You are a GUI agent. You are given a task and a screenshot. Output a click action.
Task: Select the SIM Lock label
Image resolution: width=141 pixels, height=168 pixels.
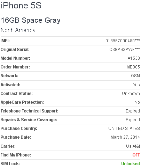coord(10,164)
